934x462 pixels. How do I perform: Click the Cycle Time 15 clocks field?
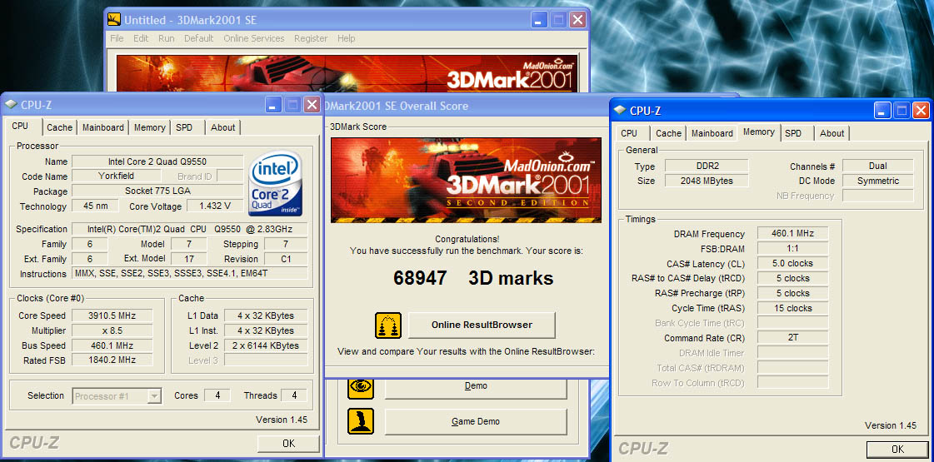click(x=793, y=308)
